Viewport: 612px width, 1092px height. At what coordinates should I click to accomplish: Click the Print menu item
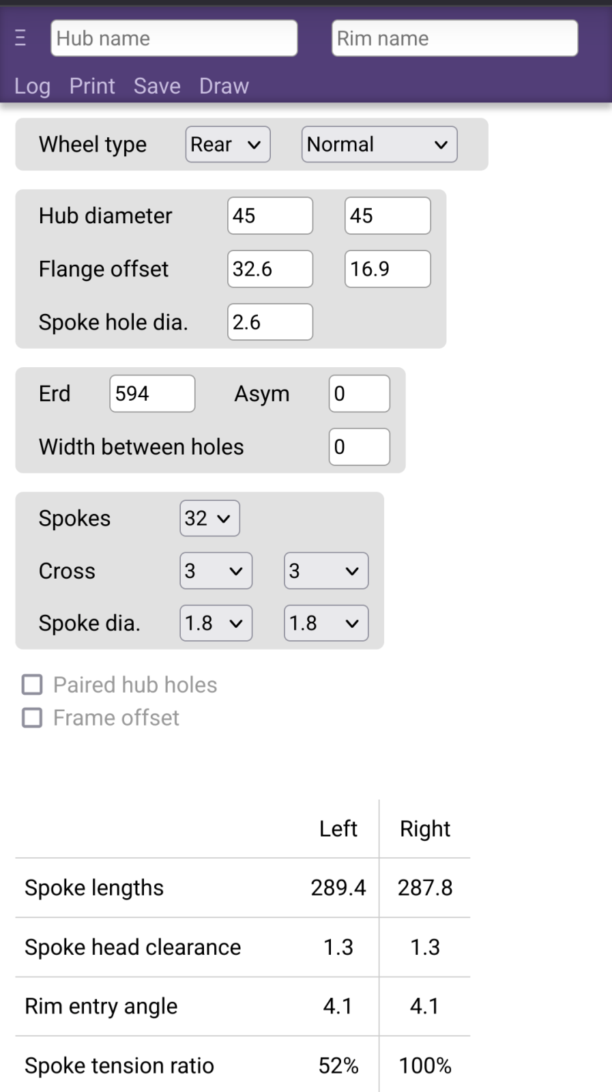(x=92, y=86)
